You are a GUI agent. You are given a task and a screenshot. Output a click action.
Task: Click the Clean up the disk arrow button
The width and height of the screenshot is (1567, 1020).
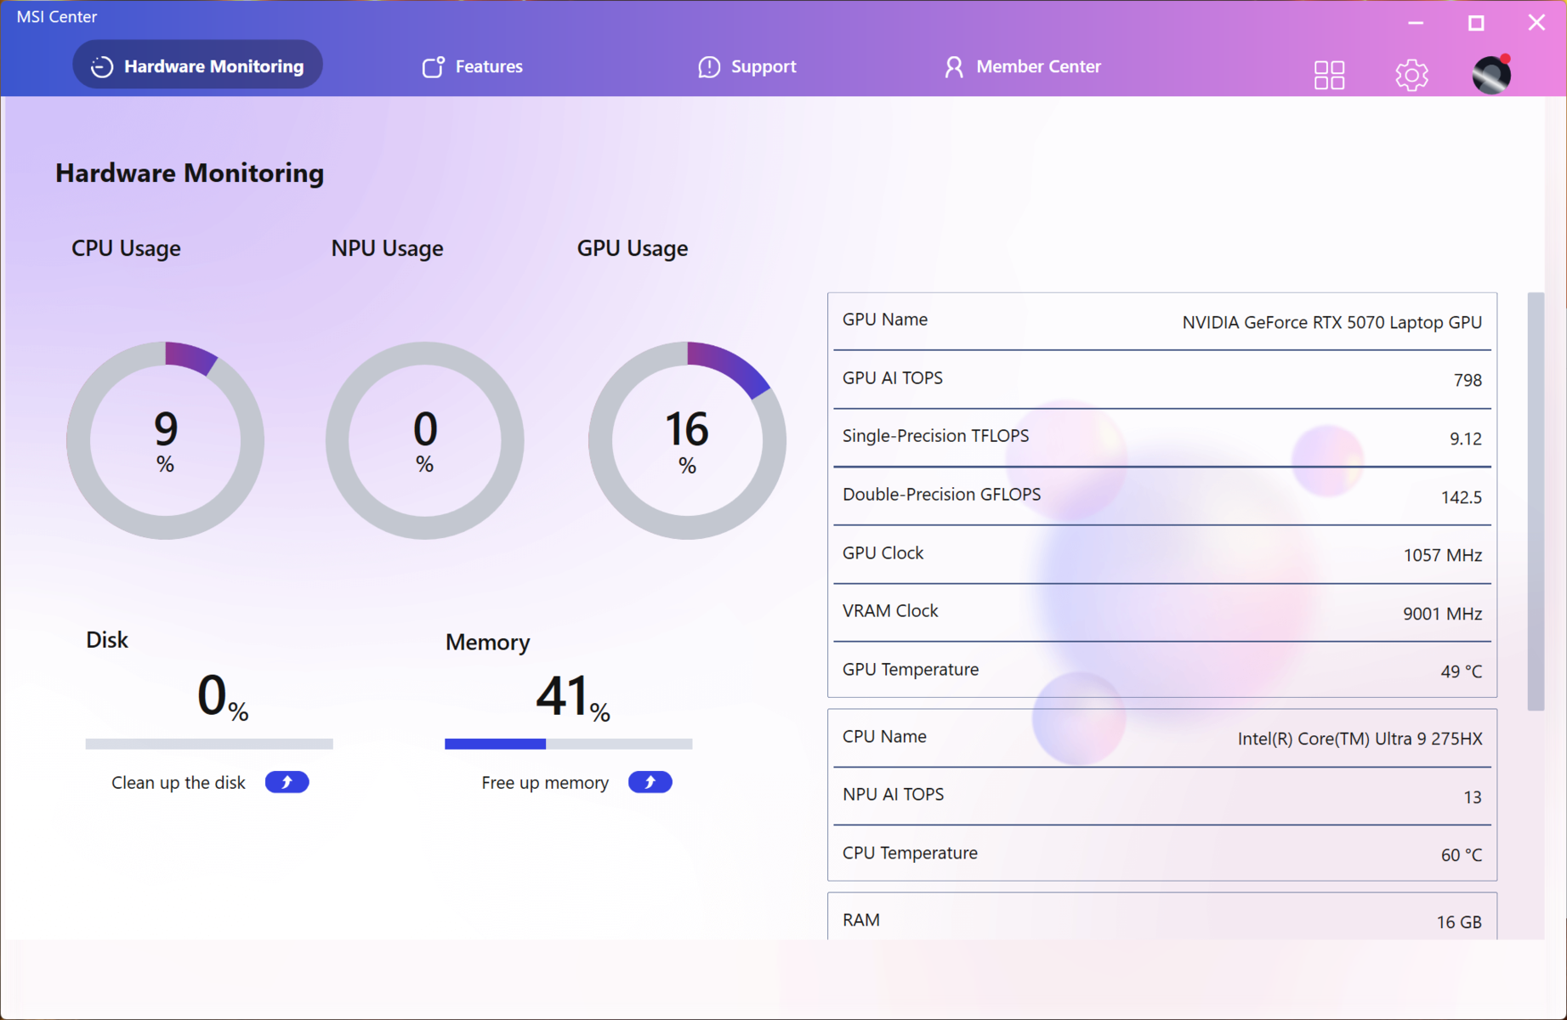click(x=287, y=782)
